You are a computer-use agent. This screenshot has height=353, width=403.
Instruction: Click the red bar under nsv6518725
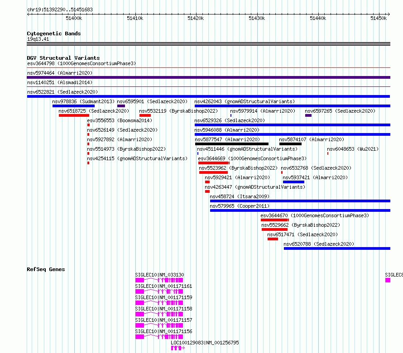point(74,115)
